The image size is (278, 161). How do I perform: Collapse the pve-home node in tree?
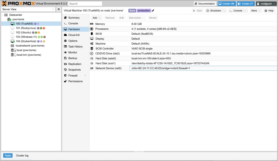point(6,19)
